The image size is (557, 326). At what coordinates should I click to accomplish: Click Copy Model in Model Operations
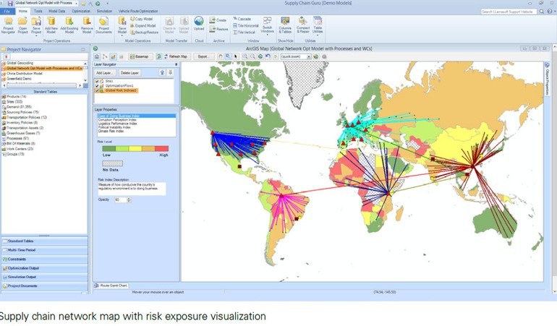(142, 19)
